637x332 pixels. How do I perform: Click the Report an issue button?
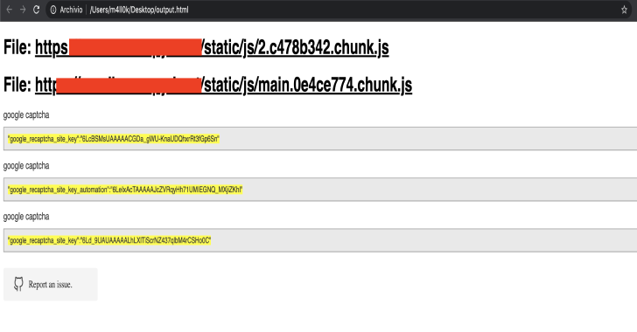pyautogui.click(x=51, y=284)
